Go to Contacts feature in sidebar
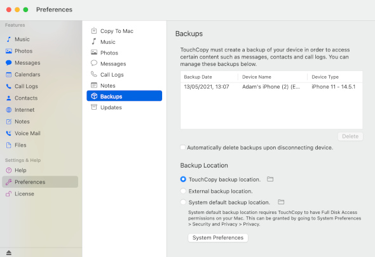 click(40, 98)
